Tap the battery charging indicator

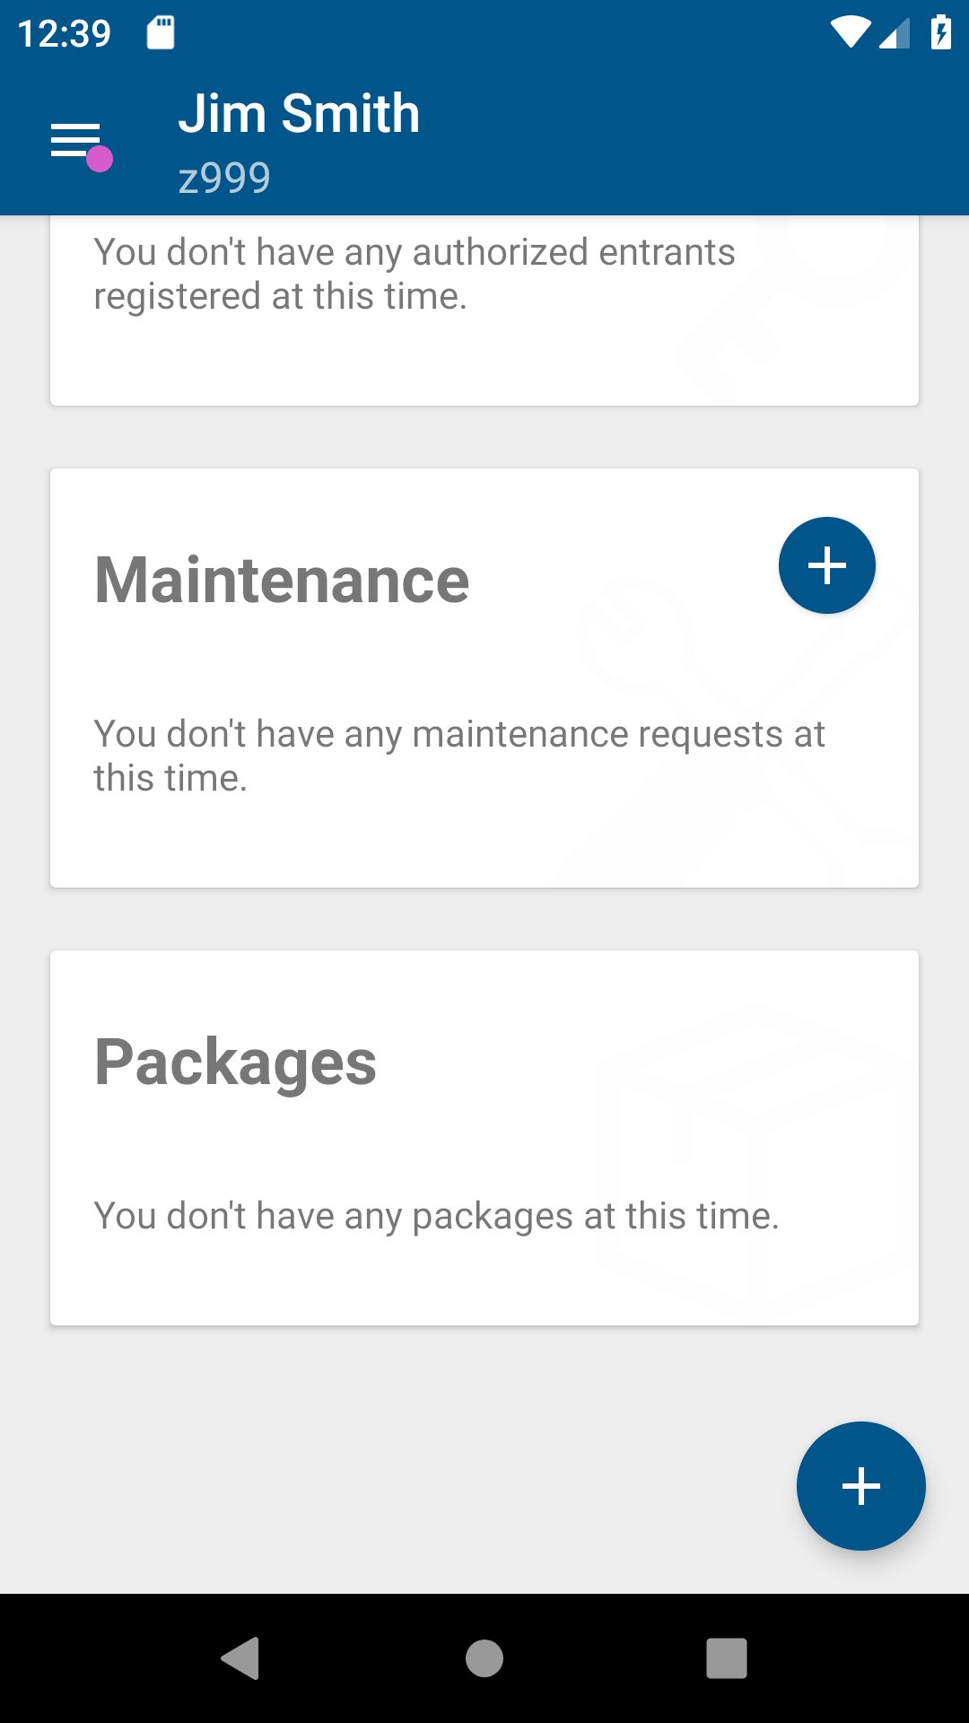click(x=940, y=32)
